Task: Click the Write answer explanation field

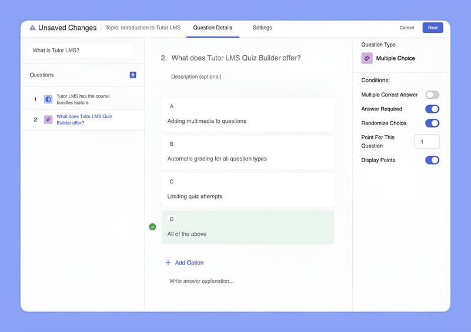Action: 201,281
